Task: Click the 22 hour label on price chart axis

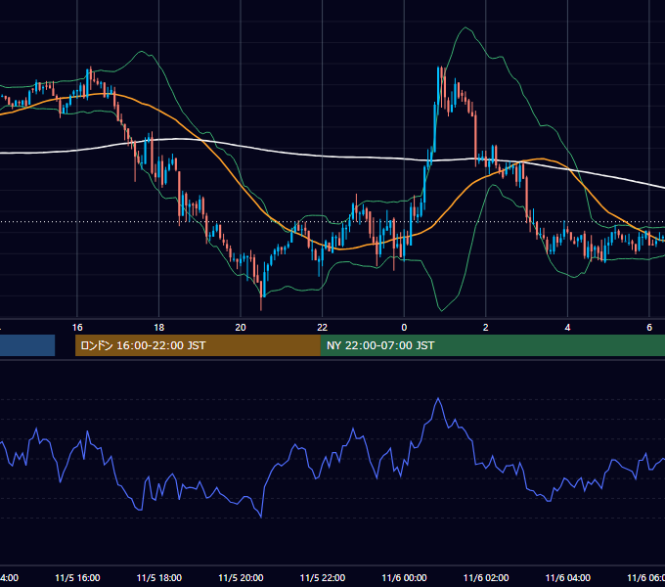Action: pos(323,328)
